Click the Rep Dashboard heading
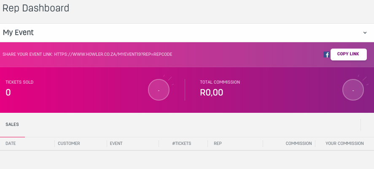This screenshot has width=374, height=169. click(x=36, y=8)
